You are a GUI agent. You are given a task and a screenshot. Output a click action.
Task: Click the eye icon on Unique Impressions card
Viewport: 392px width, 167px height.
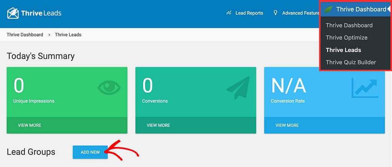pos(109,87)
